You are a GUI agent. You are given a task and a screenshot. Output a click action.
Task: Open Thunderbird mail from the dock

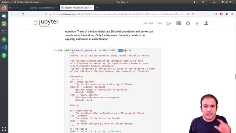[x=4, y=16]
